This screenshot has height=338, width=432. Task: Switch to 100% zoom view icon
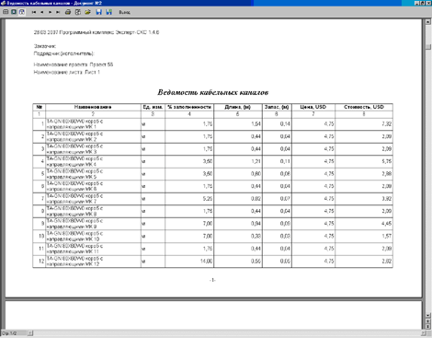coord(14,12)
